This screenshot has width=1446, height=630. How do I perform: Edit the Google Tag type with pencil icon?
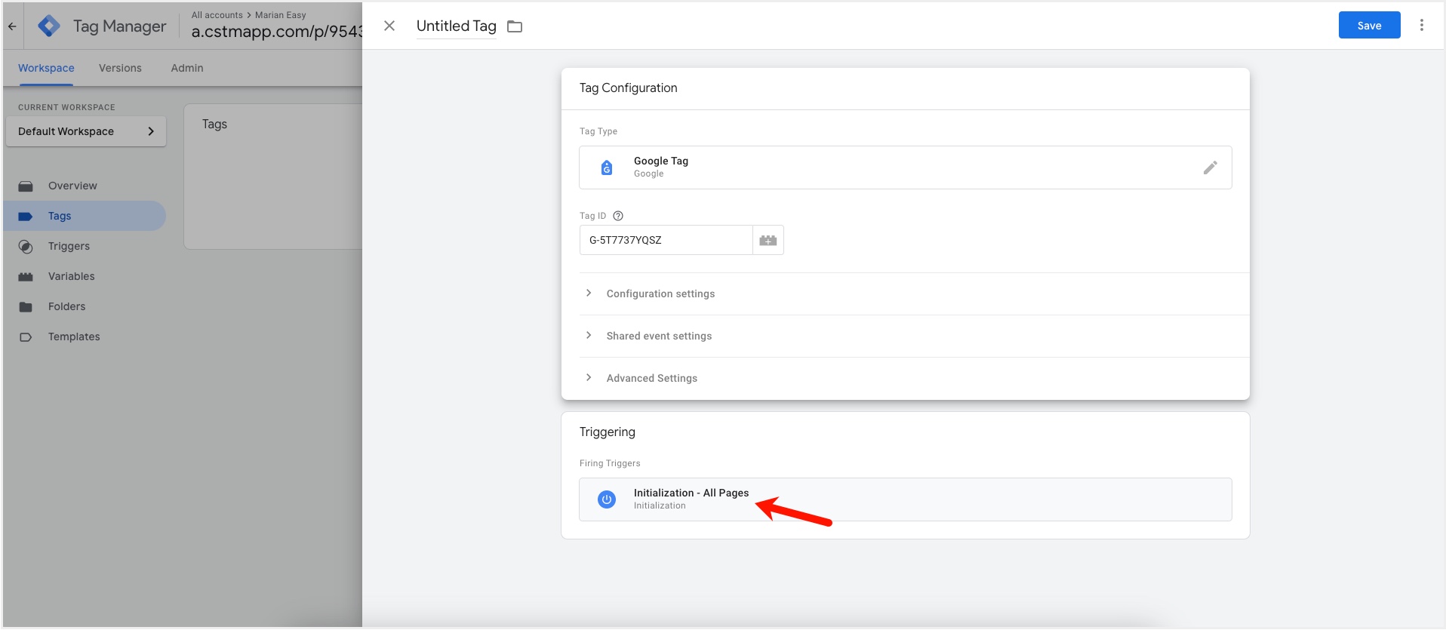pos(1210,167)
